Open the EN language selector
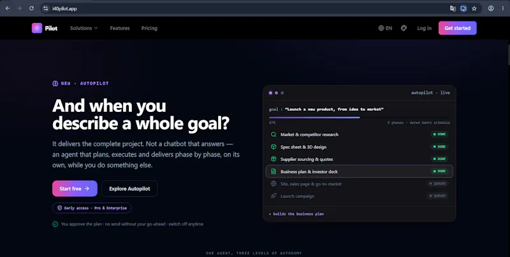Viewport: 510px width, 257px height. click(x=385, y=28)
